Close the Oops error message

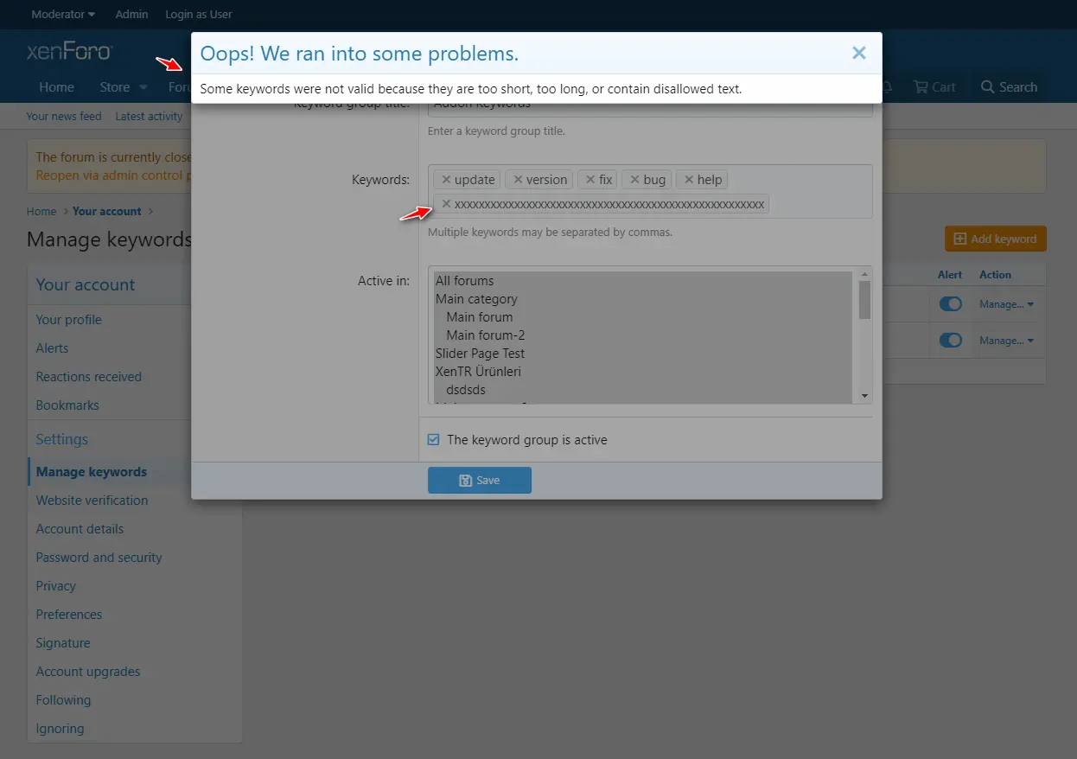click(858, 54)
